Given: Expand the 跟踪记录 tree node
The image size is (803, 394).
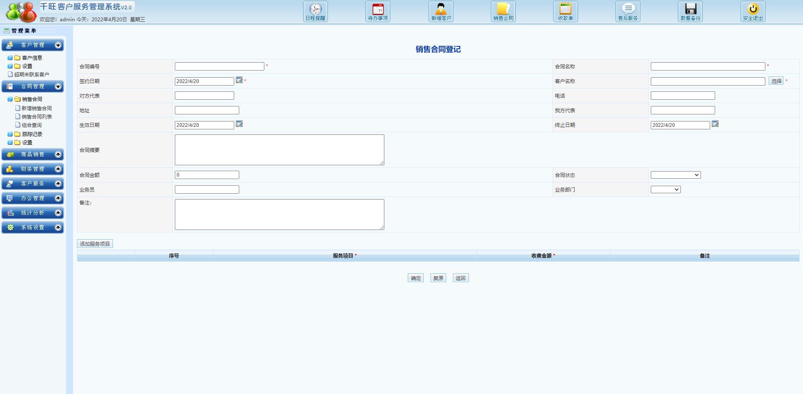Looking at the screenshot, I should click(x=10, y=134).
